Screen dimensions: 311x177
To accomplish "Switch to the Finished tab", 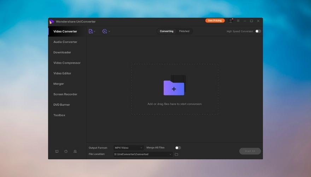I will tap(184, 31).
